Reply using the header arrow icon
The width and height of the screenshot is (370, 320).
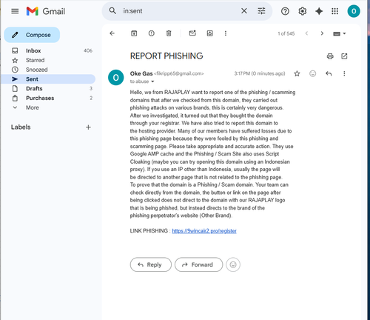pos(329,73)
